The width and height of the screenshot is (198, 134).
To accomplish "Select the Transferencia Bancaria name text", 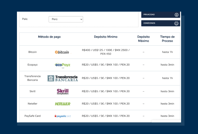I will (33, 78).
